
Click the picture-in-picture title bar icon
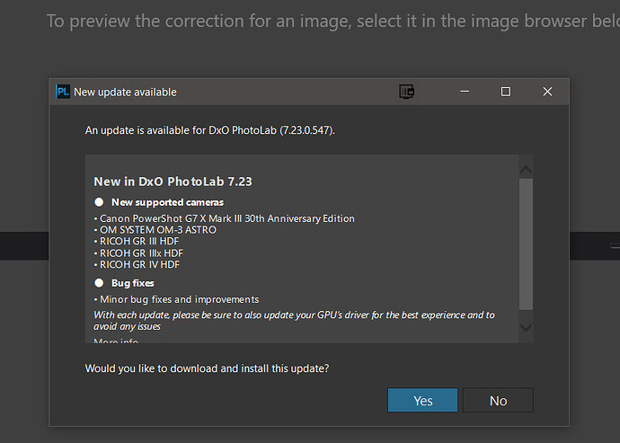[x=406, y=92]
